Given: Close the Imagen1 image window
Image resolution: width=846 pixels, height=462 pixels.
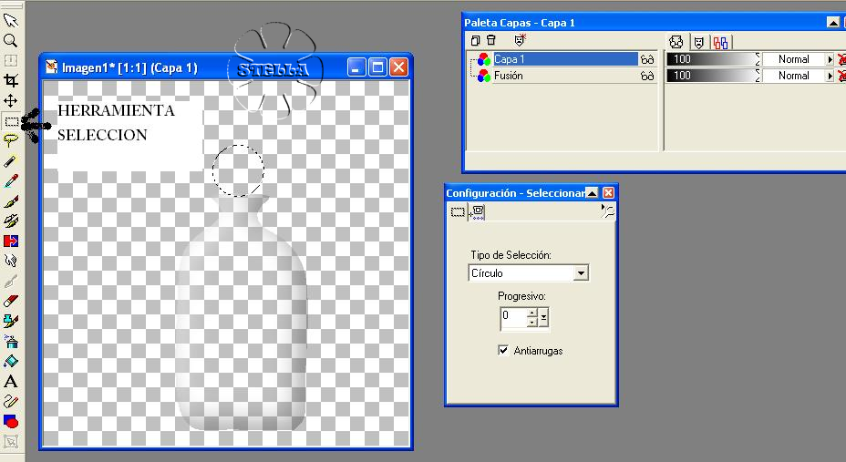Looking at the screenshot, I should click(398, 67).
